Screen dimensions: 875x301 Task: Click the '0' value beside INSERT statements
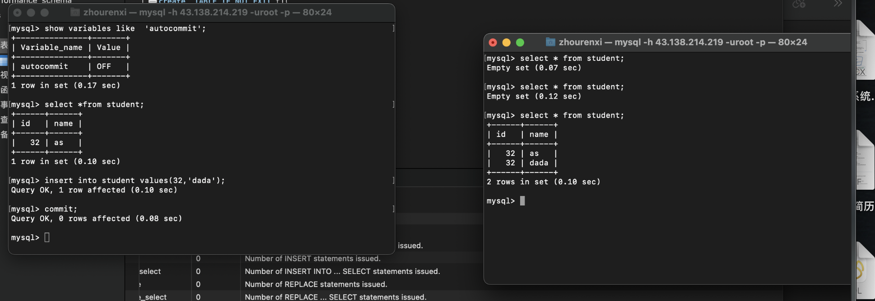(x=198, y=259)
